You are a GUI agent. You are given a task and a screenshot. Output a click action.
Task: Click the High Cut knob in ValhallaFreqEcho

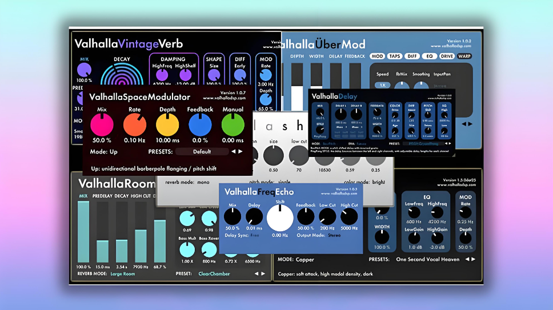click(x=349, y=216)
